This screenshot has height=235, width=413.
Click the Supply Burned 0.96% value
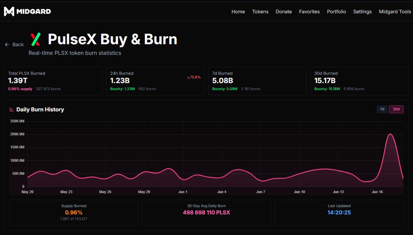coord(74,212)
